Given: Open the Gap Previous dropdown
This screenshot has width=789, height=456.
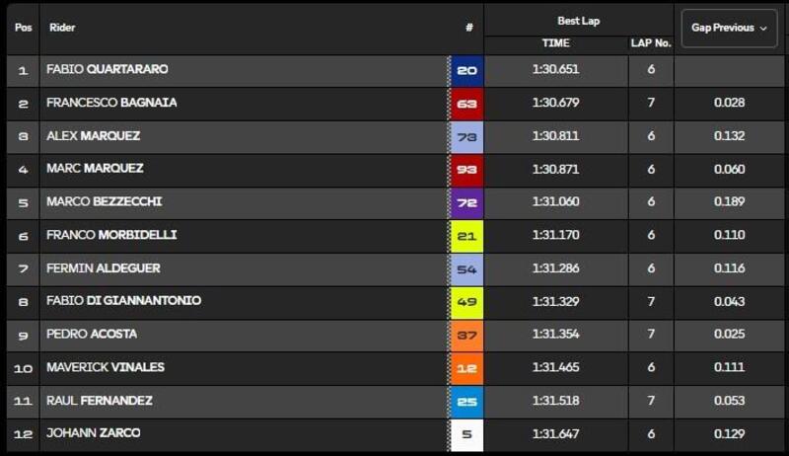Looking at the screenshot, I should point(729,28).
